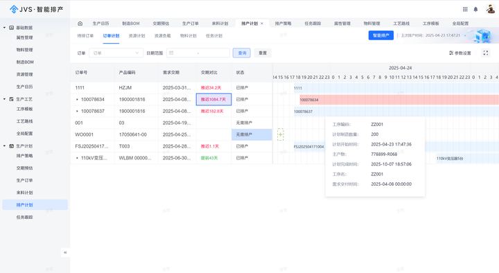This screenshot has width=499, height=273.
Task: Click the 交期对比 column header
Action: click(209, 73)
